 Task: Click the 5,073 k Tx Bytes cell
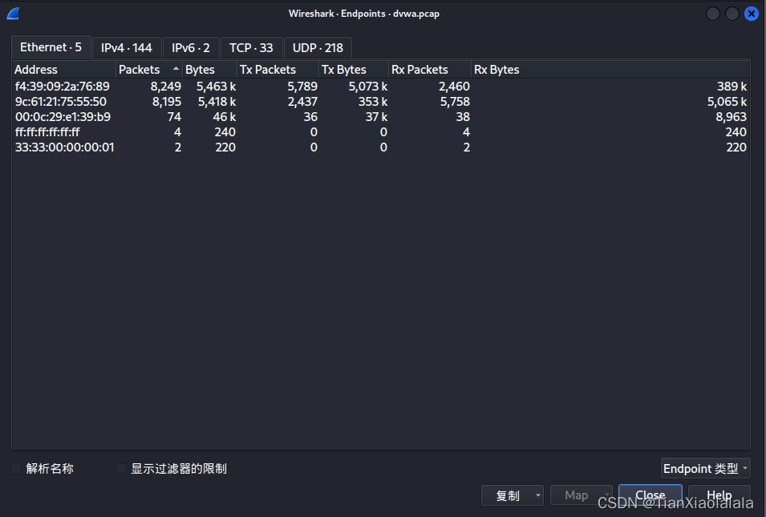pyautogui.click(x=368, y=87)
